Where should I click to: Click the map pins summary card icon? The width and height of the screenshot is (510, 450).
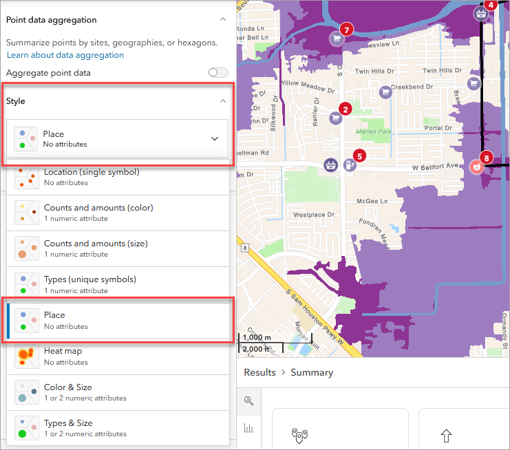point(299,436)
